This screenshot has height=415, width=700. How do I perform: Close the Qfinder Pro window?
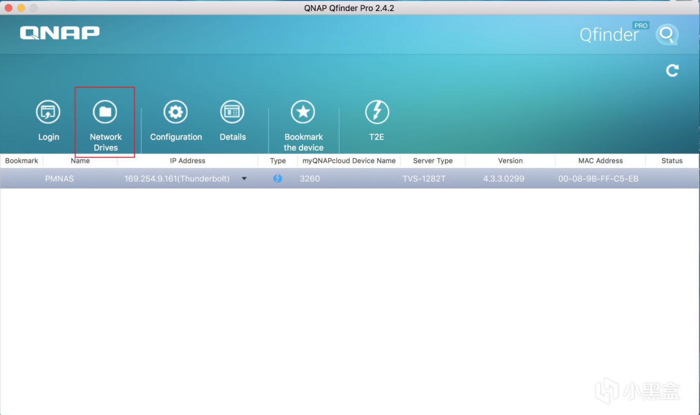coord(9,8)
